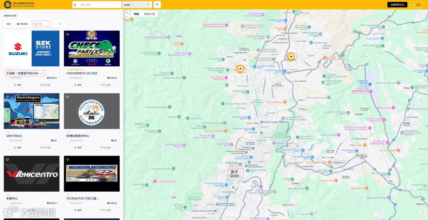Open the Tecnicentro Chimborazo logo thumbnail
This screenshot has width=428, height=220.
tap(92, 111)
